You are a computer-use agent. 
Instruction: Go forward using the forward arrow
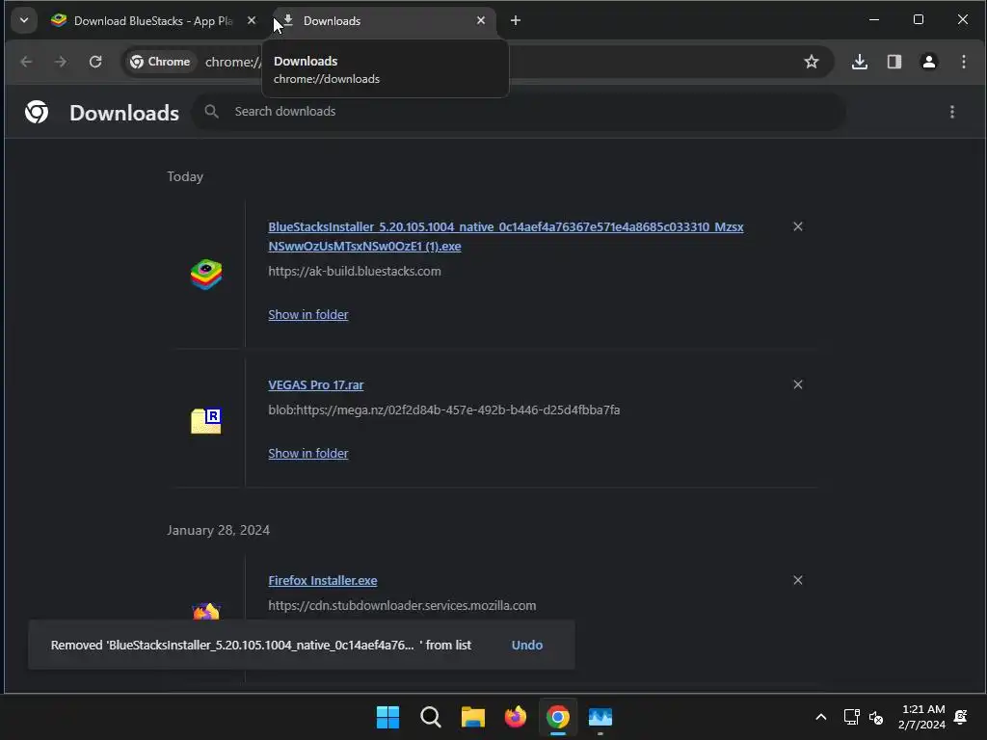click(x=61, y=62)
